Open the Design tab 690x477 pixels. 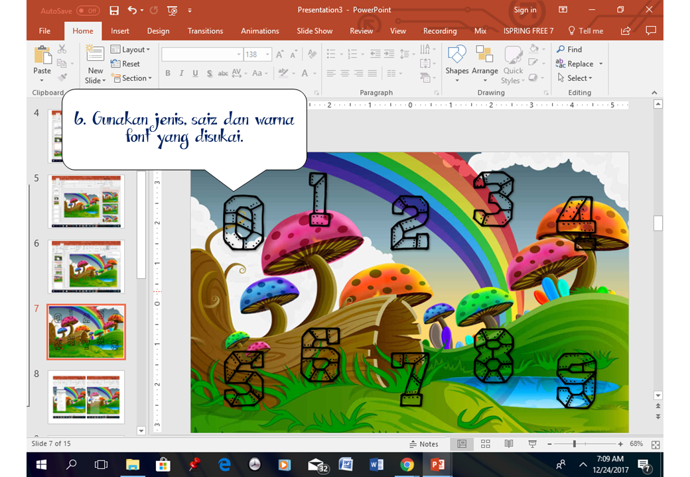pyautogui.click(x=158, y=30)
